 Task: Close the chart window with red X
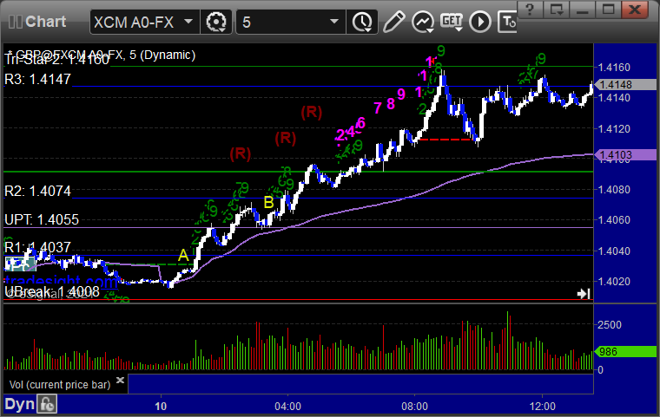click(x=635, y=10)
